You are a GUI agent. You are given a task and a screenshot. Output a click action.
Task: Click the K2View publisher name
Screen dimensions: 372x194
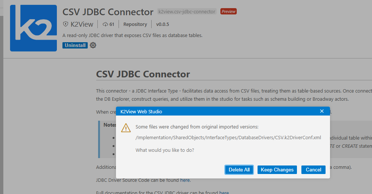coord(82,24)
